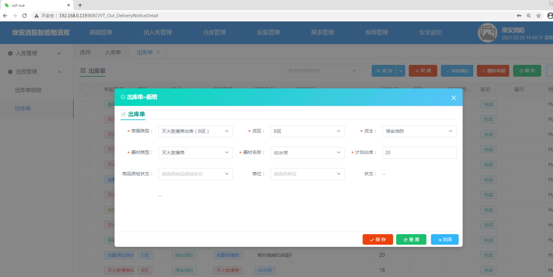Viewport: 553px width, 277px height.
Task: Click 安全退出 to log out
Action: [430, 32]
